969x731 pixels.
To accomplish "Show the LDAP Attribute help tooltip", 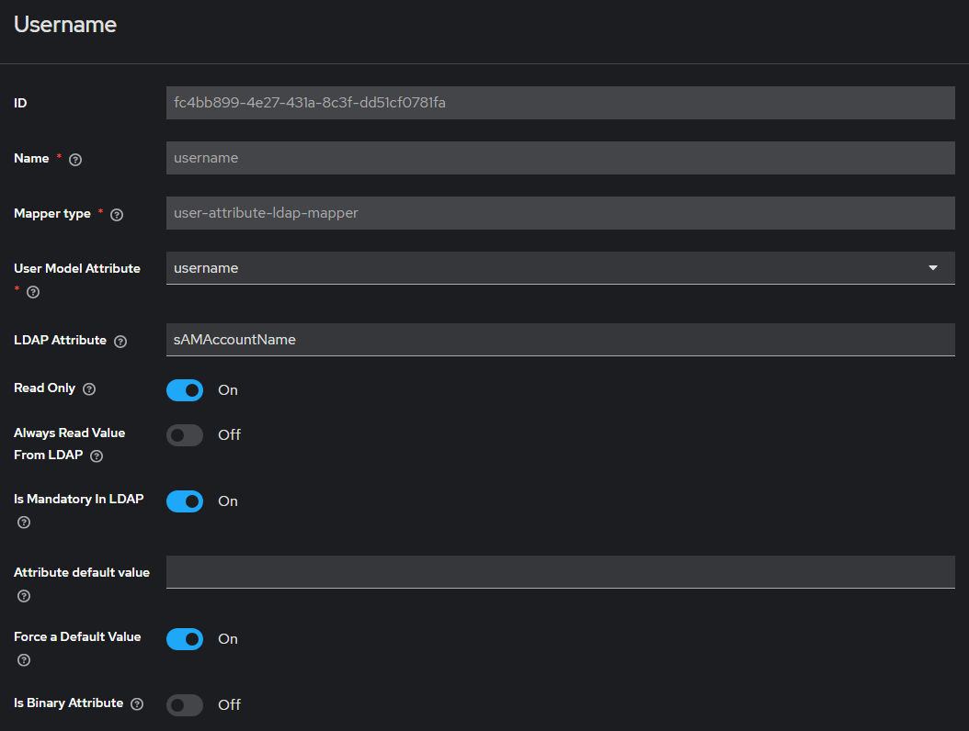I will click(x=120, y=342).
